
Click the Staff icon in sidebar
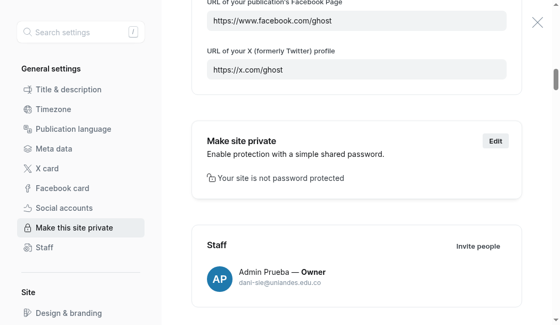click(x=28, y=248)
